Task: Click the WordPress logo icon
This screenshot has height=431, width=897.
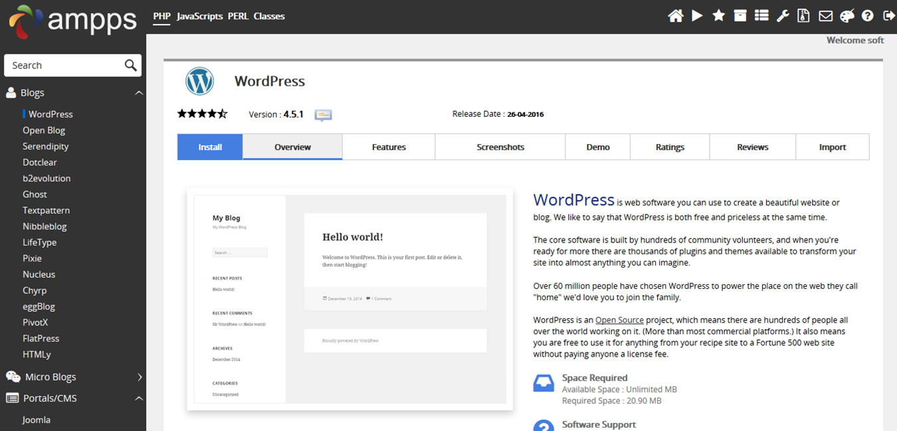Action: [199, 81]
